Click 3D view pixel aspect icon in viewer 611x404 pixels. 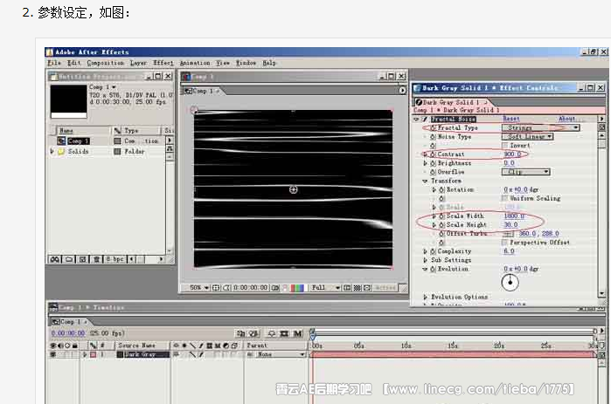click(x=366, y=288)
